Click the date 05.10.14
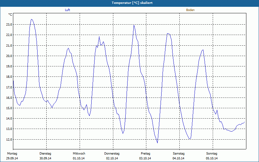Screen dimensions: 259x162 click(212, 158)
